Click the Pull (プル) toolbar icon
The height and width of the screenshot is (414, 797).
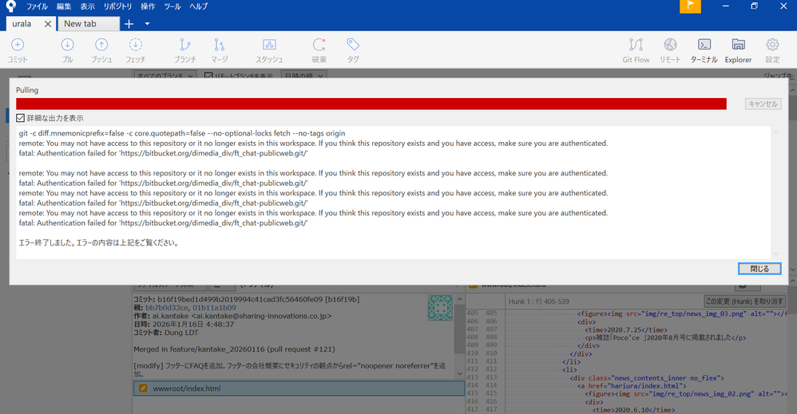(67, 45)
